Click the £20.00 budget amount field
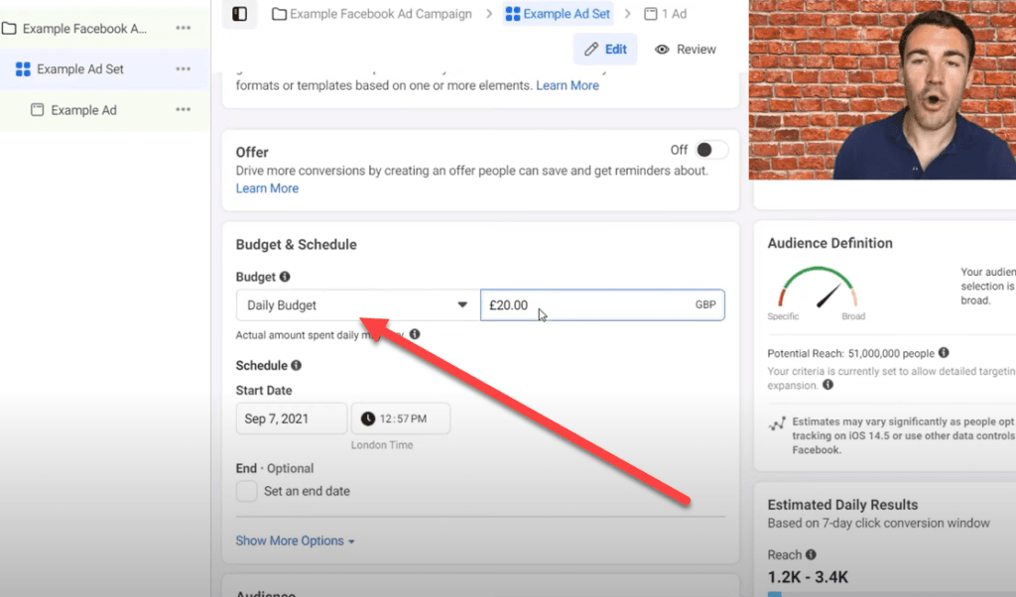Viewport: 1016px width, 597px height. (x=602, y=305)
